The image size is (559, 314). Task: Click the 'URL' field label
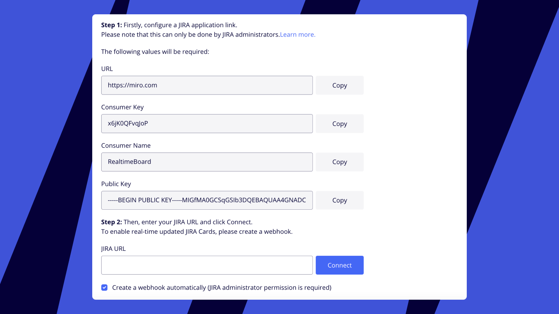(x=107, y=69)
